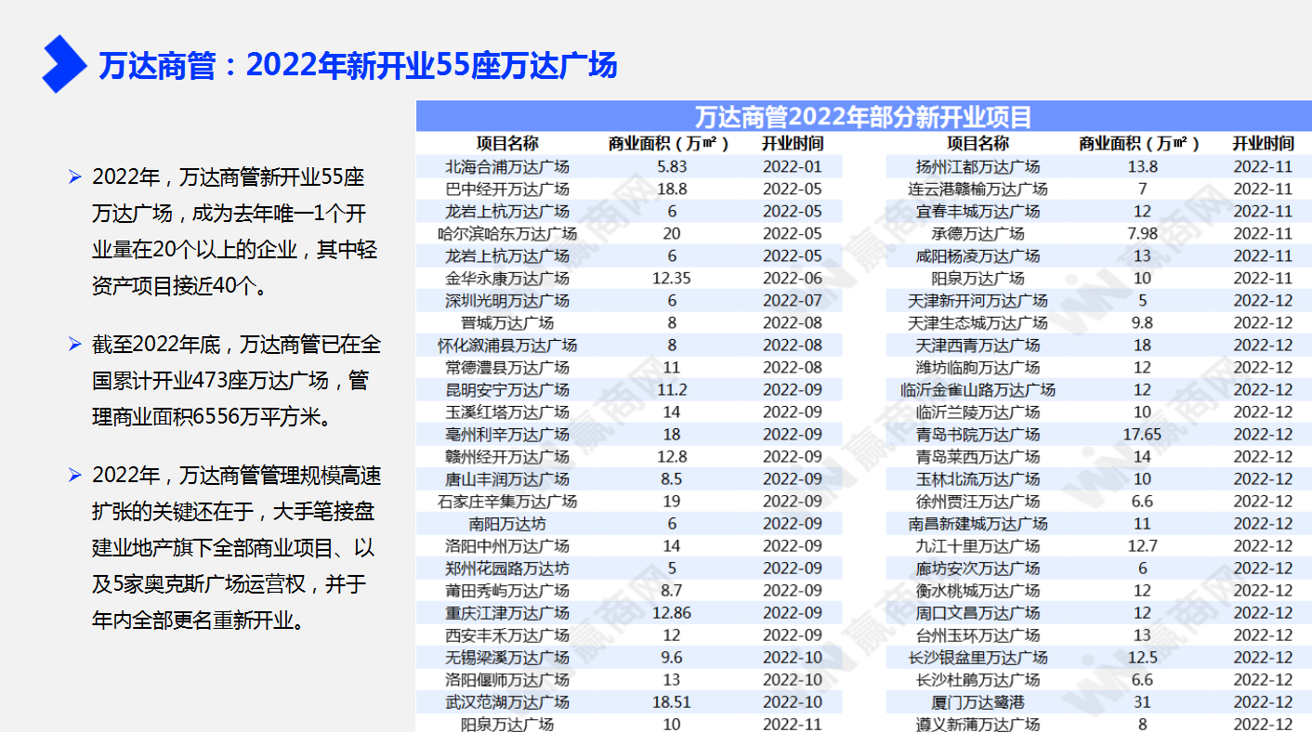This screenshot has height=732, width=1312.
Task: Click 无锡梁溪万达广场
Action: (507, 658)
